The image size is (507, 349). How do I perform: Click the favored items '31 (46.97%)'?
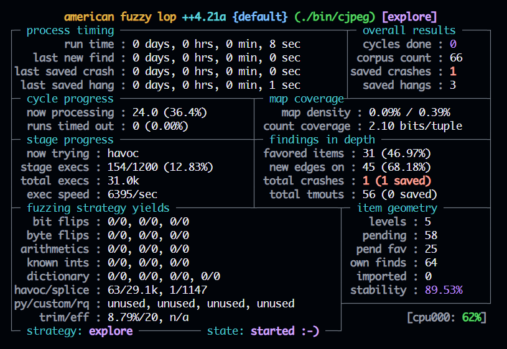pos(397,153)
